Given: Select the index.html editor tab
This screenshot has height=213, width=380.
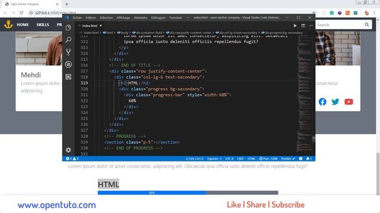Looking at the screenshot, I should point(90,25).
